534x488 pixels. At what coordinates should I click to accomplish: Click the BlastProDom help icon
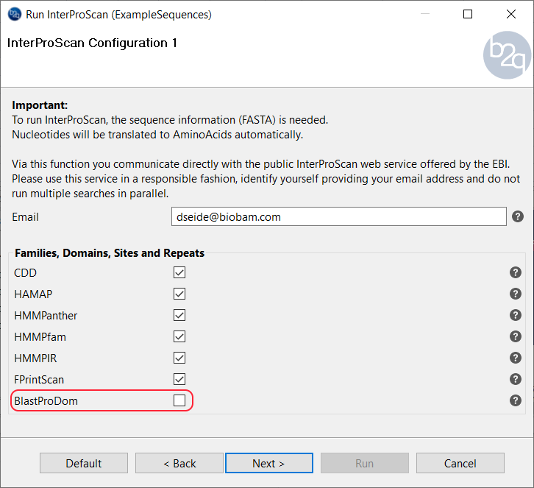pos(516,400)
